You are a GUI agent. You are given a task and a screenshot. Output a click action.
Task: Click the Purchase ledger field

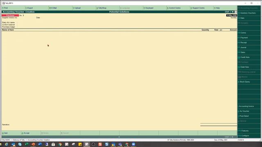9,27
